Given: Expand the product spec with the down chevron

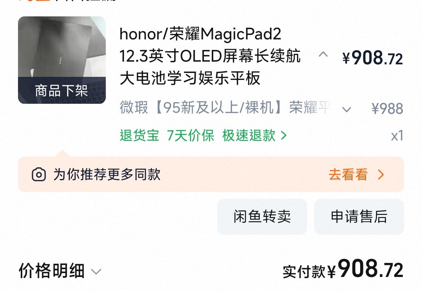Looking at the screenshot, I should coord(346,109).
